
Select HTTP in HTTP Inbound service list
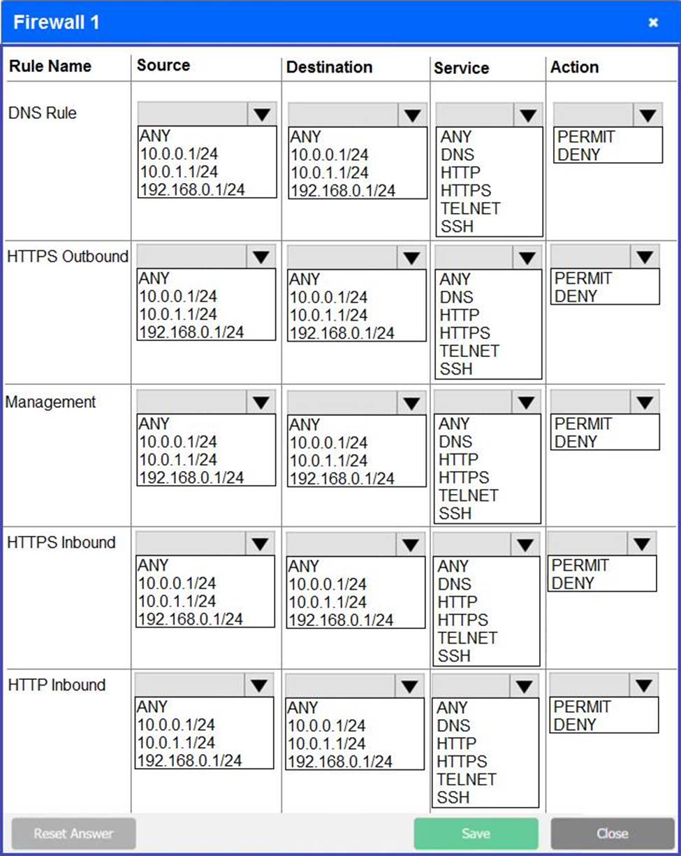457,743
